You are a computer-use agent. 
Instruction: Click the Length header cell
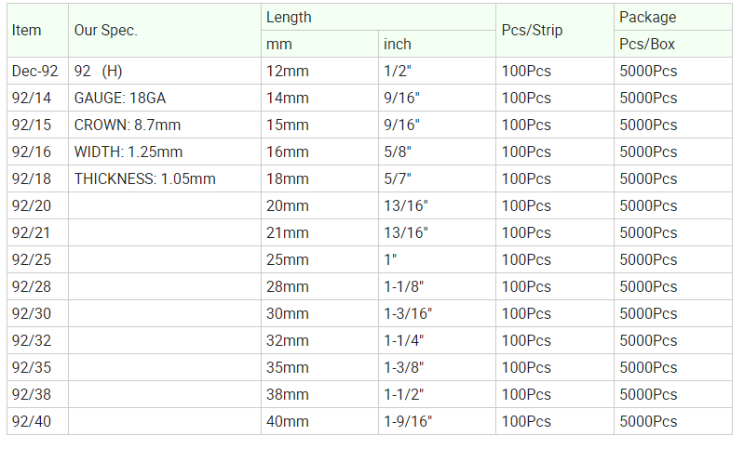tap(378, 17)
